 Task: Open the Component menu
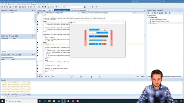tap(34, 4)
